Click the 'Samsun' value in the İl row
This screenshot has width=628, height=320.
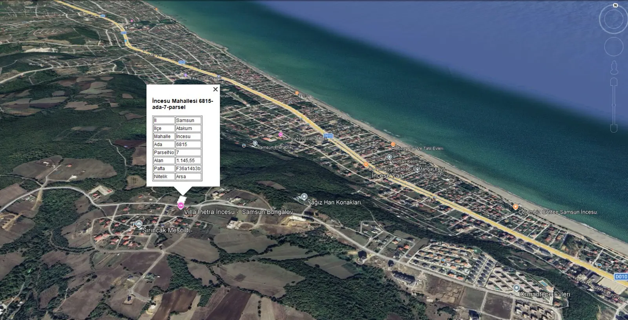[x=188, y=120]
